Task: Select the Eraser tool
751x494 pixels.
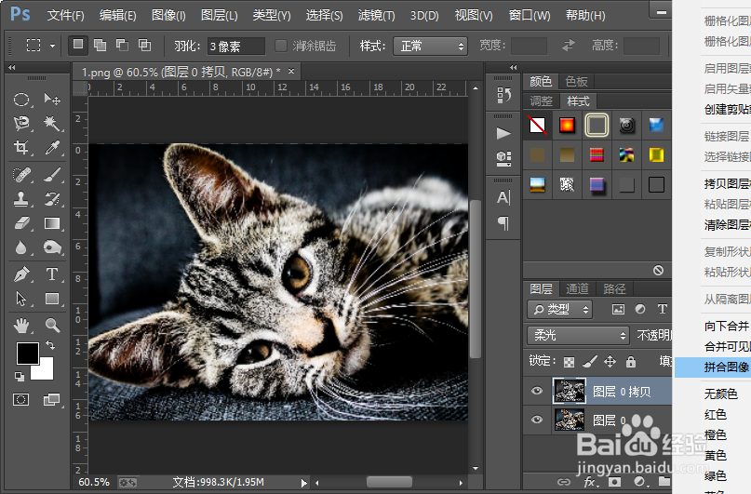Action: [x=21, y=223]
